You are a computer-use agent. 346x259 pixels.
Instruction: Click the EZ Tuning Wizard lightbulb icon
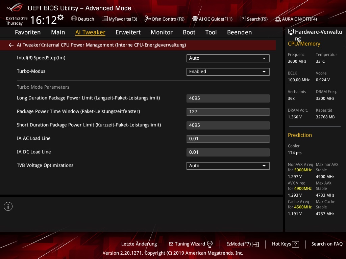click(209, 244)
